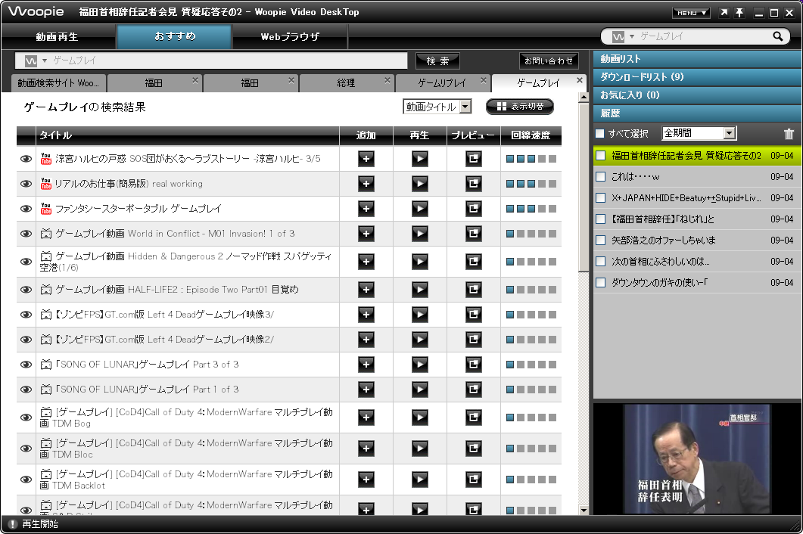Switch to the 動画再生 tab
Image resolution: width=803 pixels, height=534 pixels.
[58, 37]
